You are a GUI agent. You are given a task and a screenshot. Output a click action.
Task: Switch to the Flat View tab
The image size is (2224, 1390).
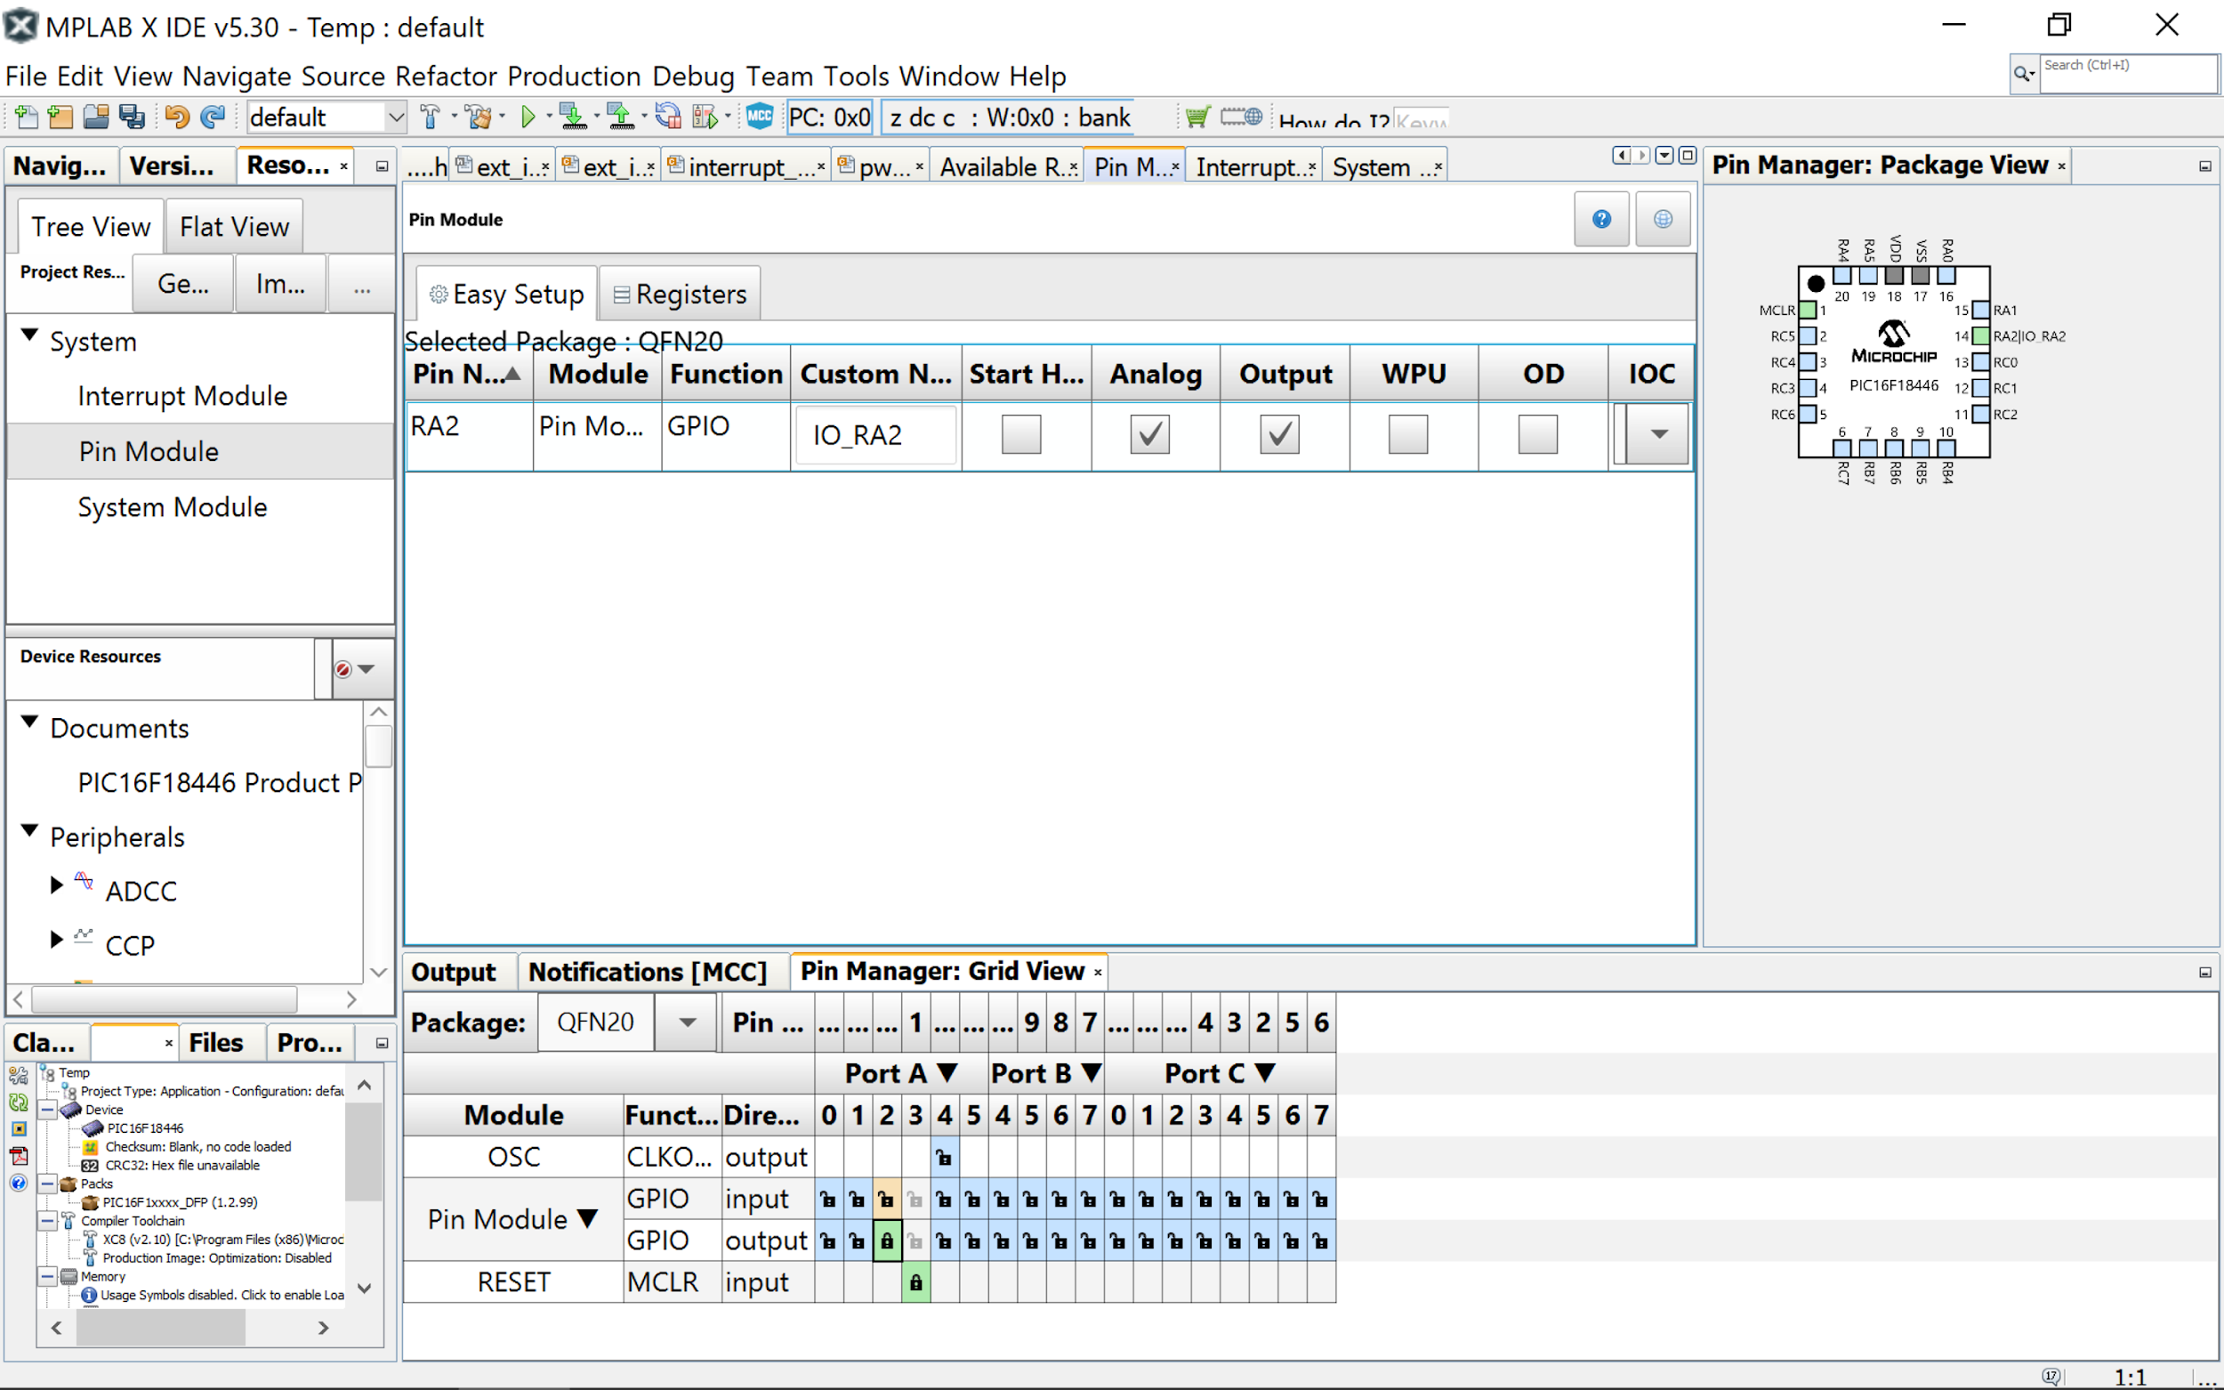234,226
